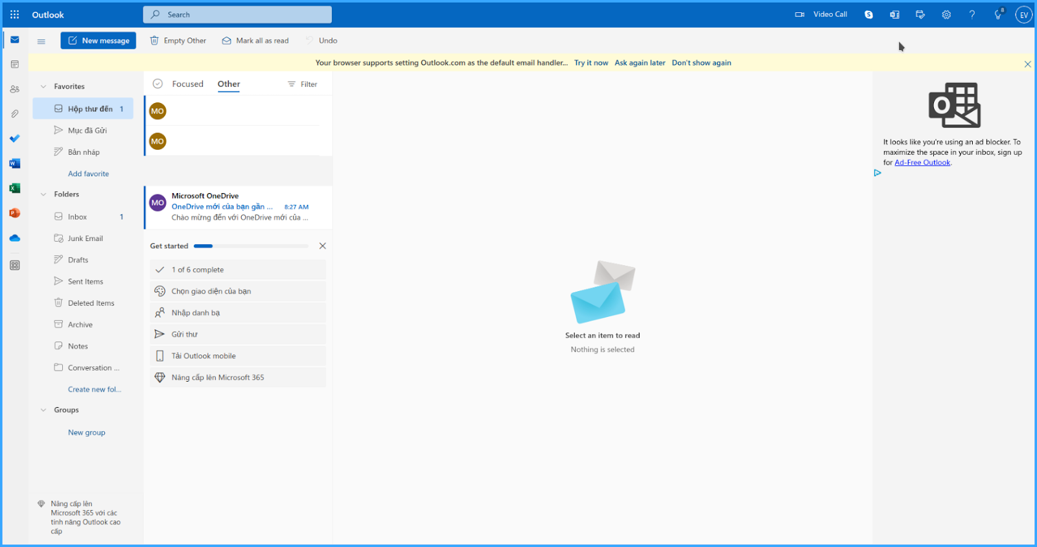Click the New message button
The width and height of the screenshot is (1037, 547).
99,40
